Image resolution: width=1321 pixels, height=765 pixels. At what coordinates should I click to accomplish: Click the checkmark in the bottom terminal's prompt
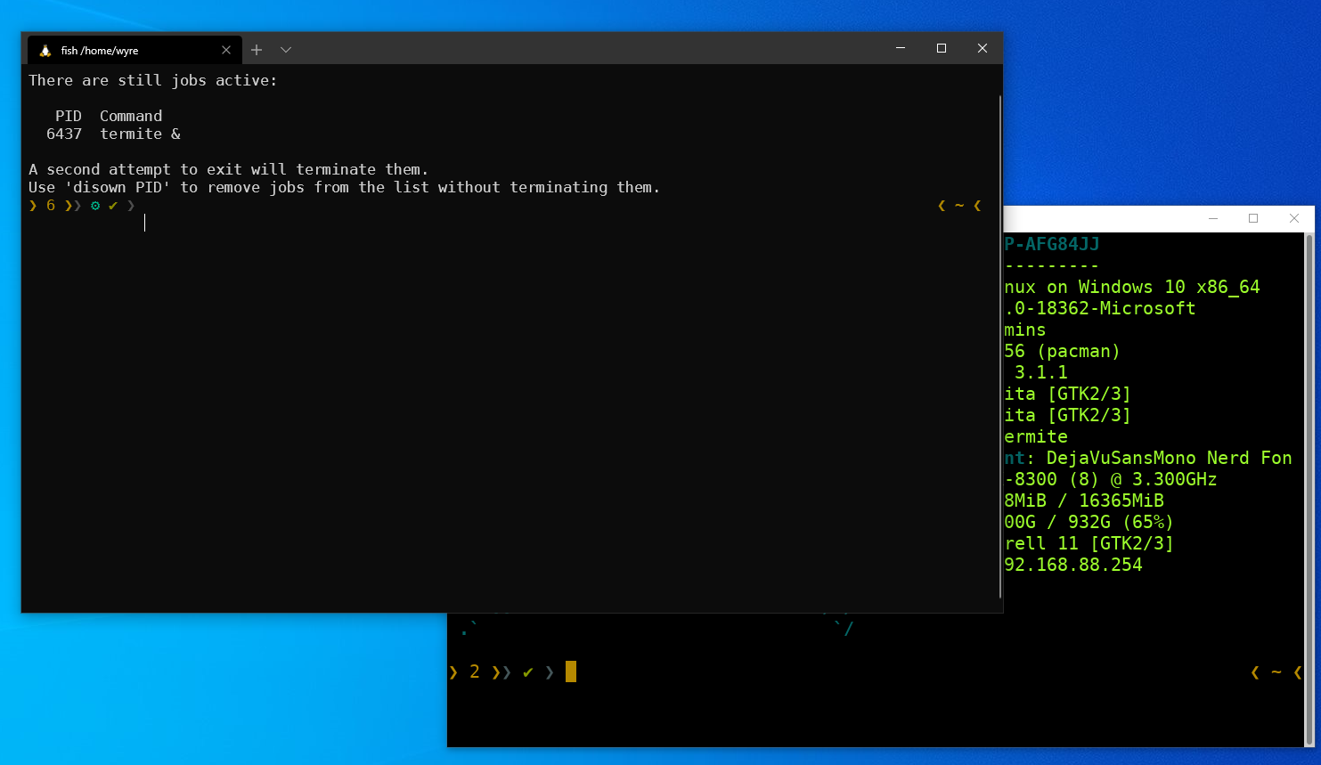click(527, 671)
